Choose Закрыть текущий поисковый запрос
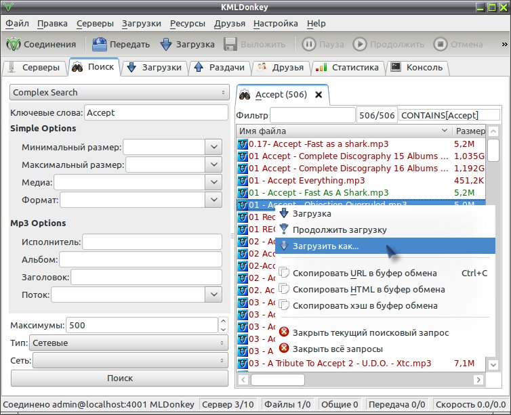511x415 pixels. (x=385, y=332)
